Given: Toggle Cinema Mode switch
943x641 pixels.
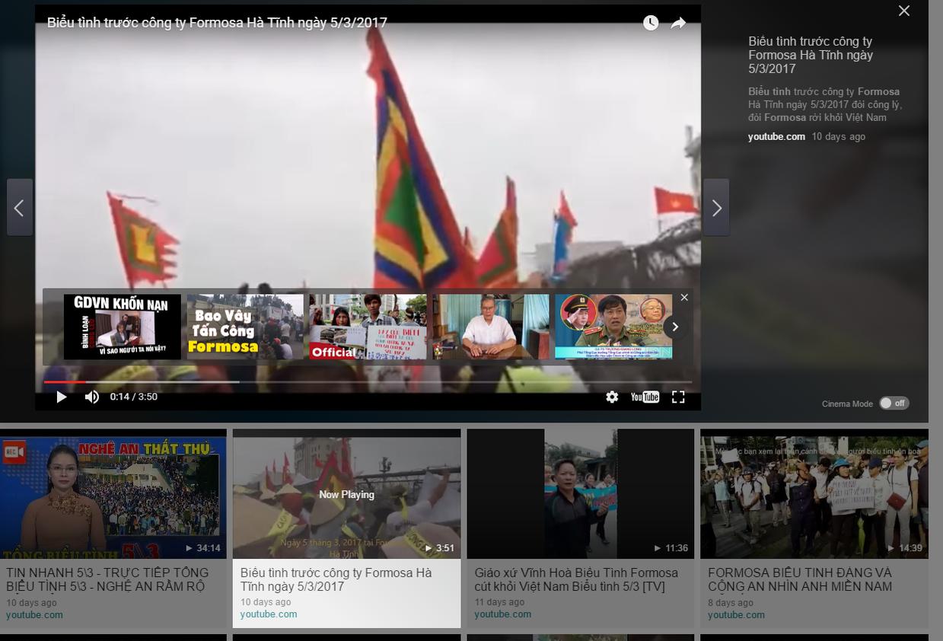Looking at the screenshot, I should tap(894, 403).
